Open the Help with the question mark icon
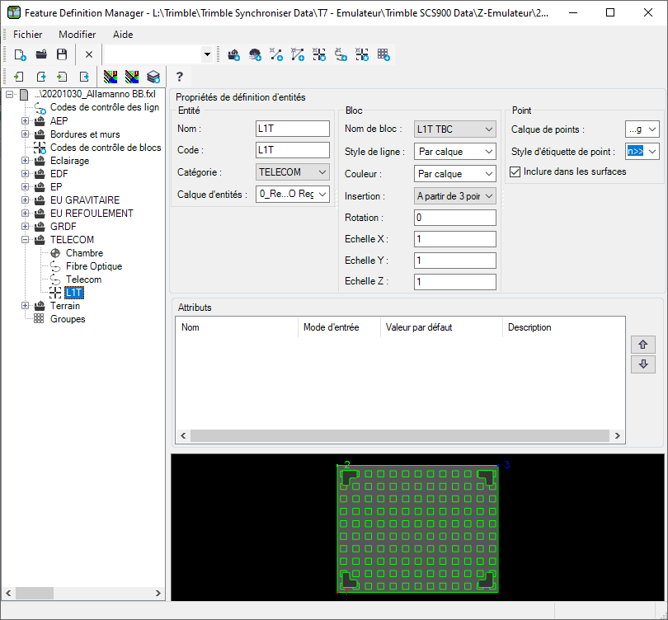 point(180,76)
